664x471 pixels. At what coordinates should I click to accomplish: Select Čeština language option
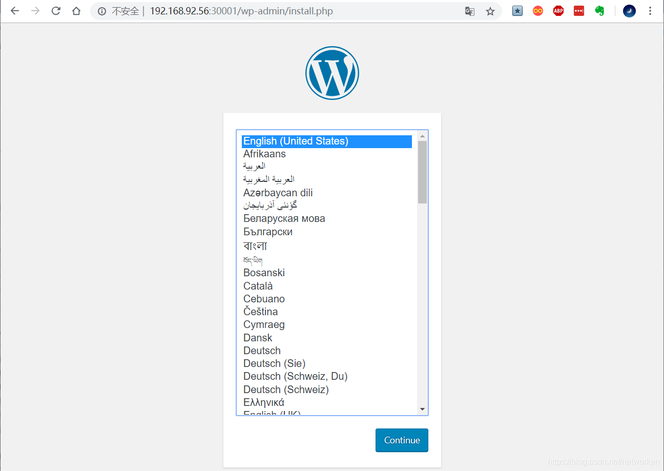pyautogui.click(x=327, y=312)
